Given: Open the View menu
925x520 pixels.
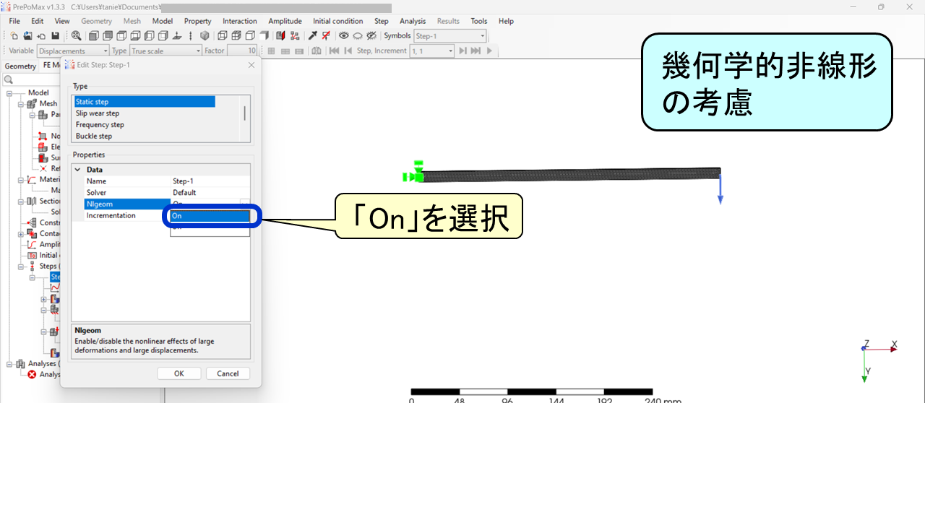Looking at the screenshot, I should click(62, 21).
